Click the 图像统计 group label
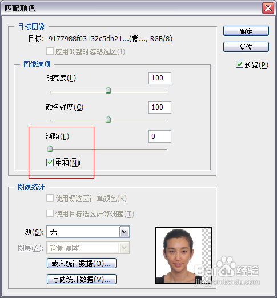 click(x=31, y=187)
